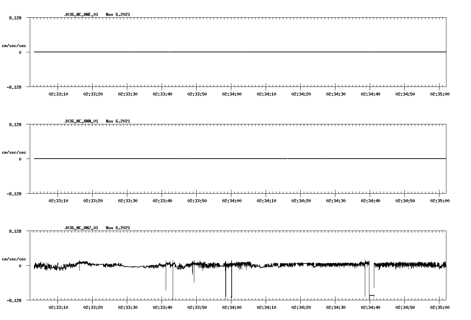This screenshot has height=320, width=471.
Task: Click the cm/sec/sec unit label of HNE plot
Action: point(14,46)
